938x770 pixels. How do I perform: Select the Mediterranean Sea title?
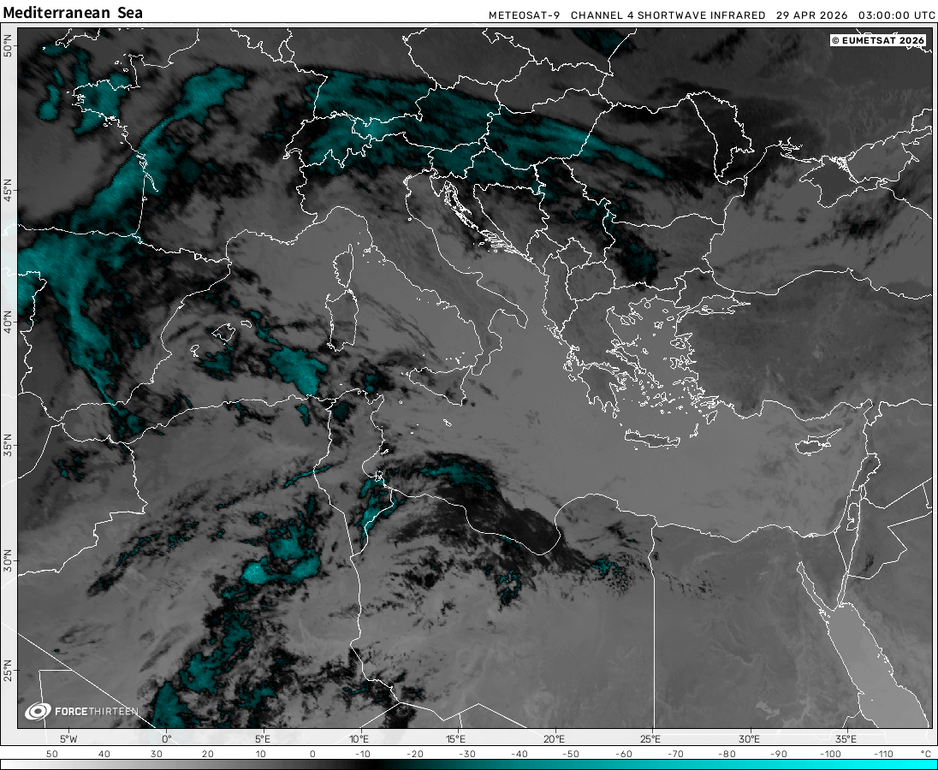pos(73,13)
